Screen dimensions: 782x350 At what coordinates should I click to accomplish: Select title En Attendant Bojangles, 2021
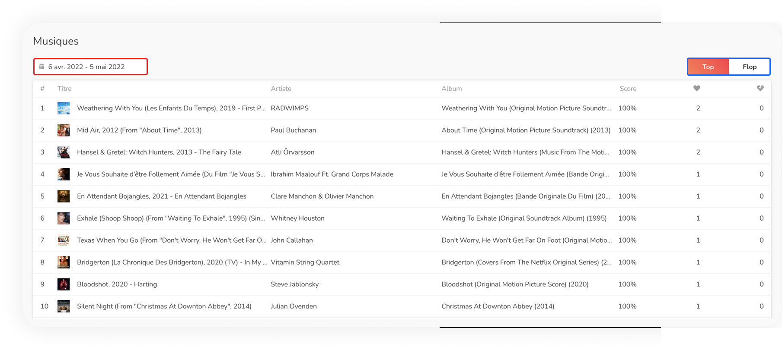[x=162, y=196]
